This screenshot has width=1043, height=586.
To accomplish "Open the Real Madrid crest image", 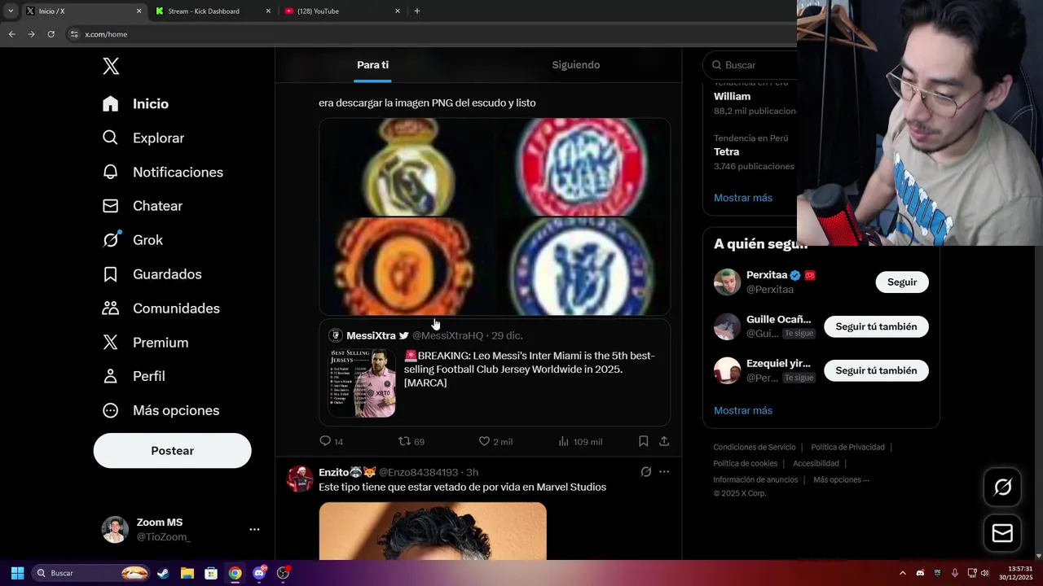I will click(407, 167).
